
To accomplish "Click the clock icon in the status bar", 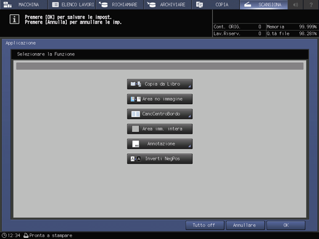I will (4, 235).
